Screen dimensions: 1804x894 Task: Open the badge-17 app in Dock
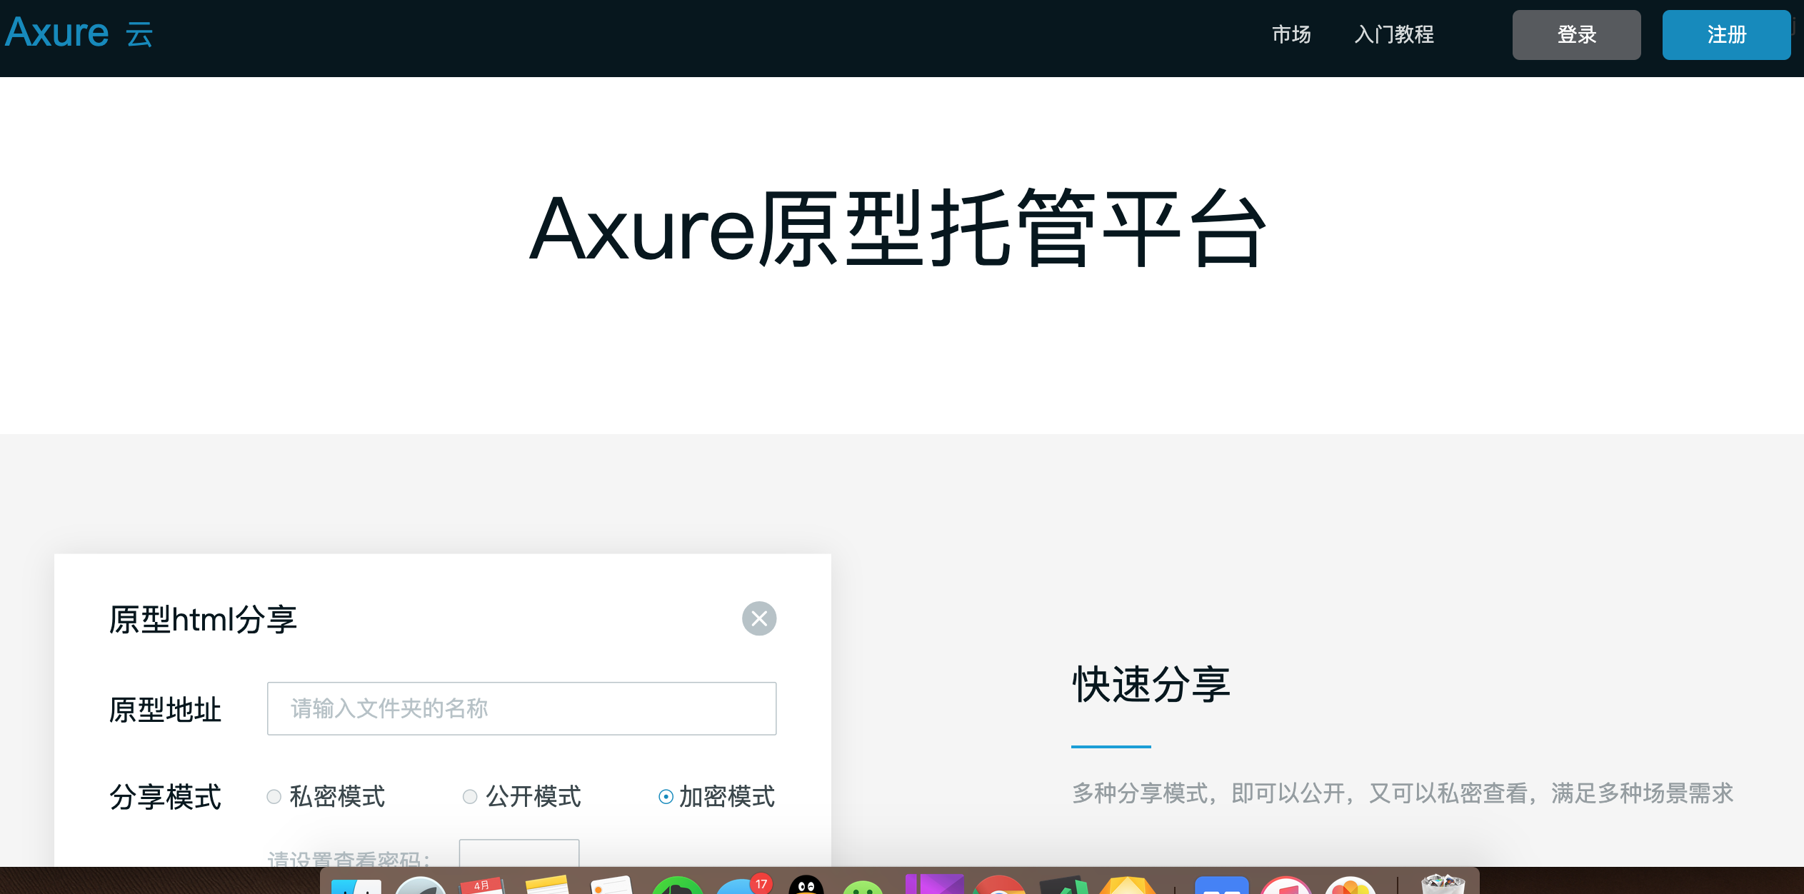[x=743, y=884]
